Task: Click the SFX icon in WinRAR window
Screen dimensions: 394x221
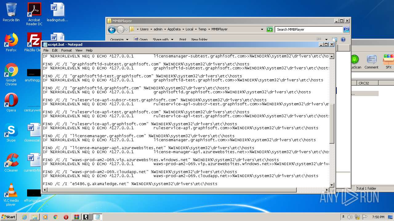Action: 389,62
